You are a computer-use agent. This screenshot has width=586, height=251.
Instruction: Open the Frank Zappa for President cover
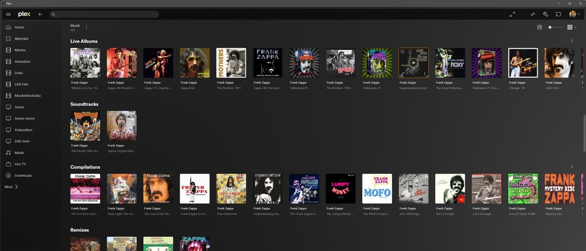195,189
